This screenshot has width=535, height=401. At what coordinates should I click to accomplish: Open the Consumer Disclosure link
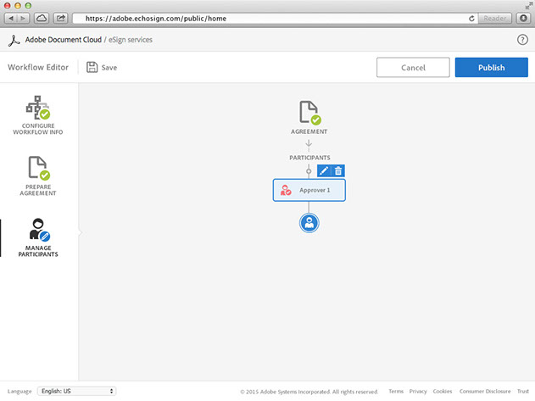(x=485, y=392)
